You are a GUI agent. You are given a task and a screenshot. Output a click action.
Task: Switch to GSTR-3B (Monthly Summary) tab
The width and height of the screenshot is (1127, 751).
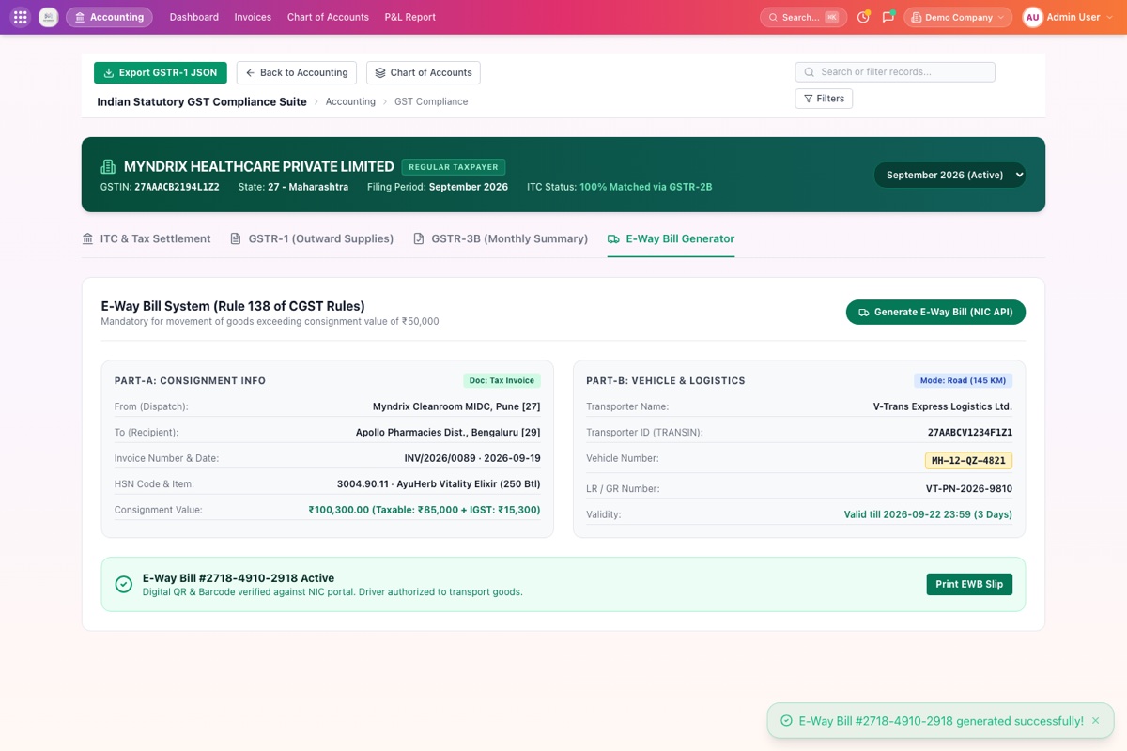(501, 238)
